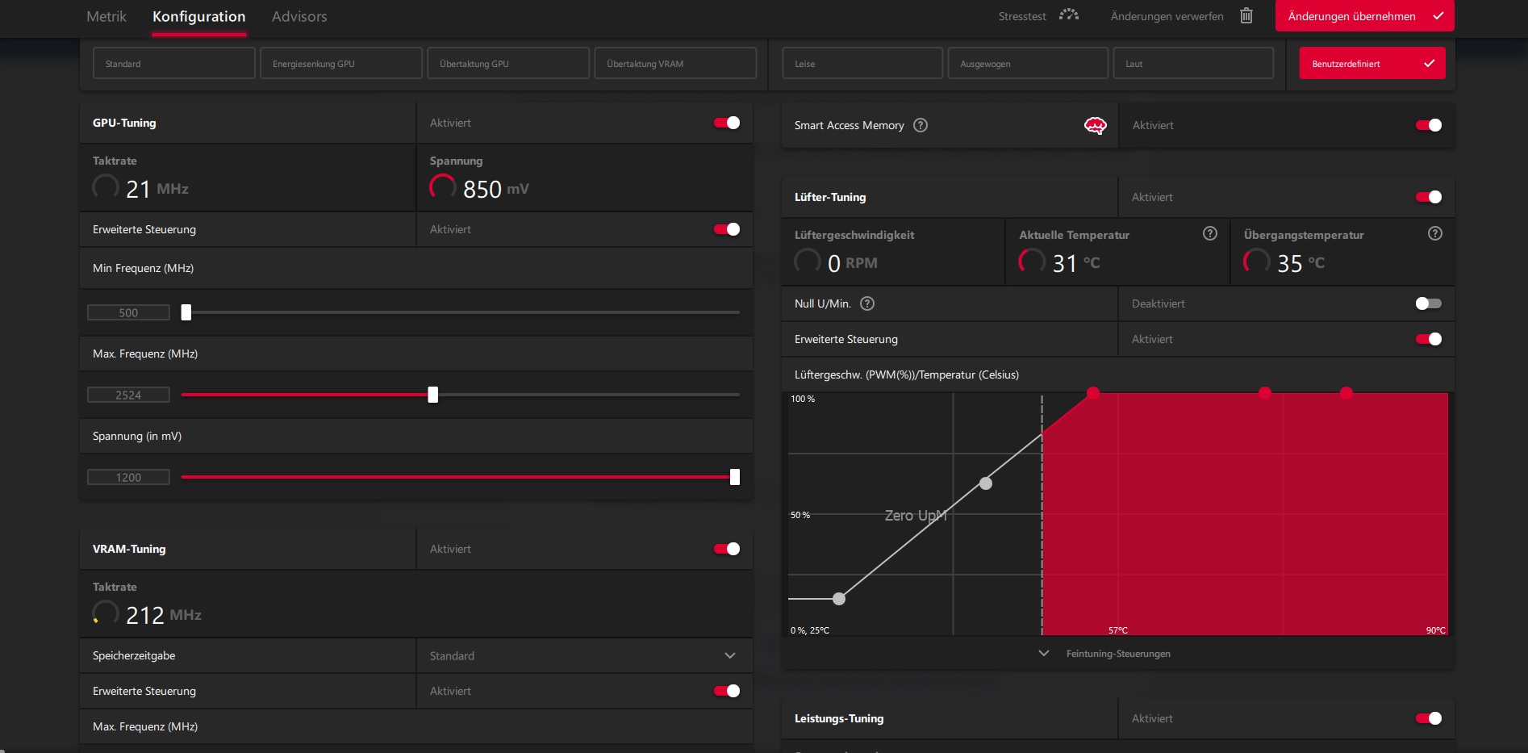Select Übertaktung VRAM preset
The image size is (1528, 753).
point(675,63)
